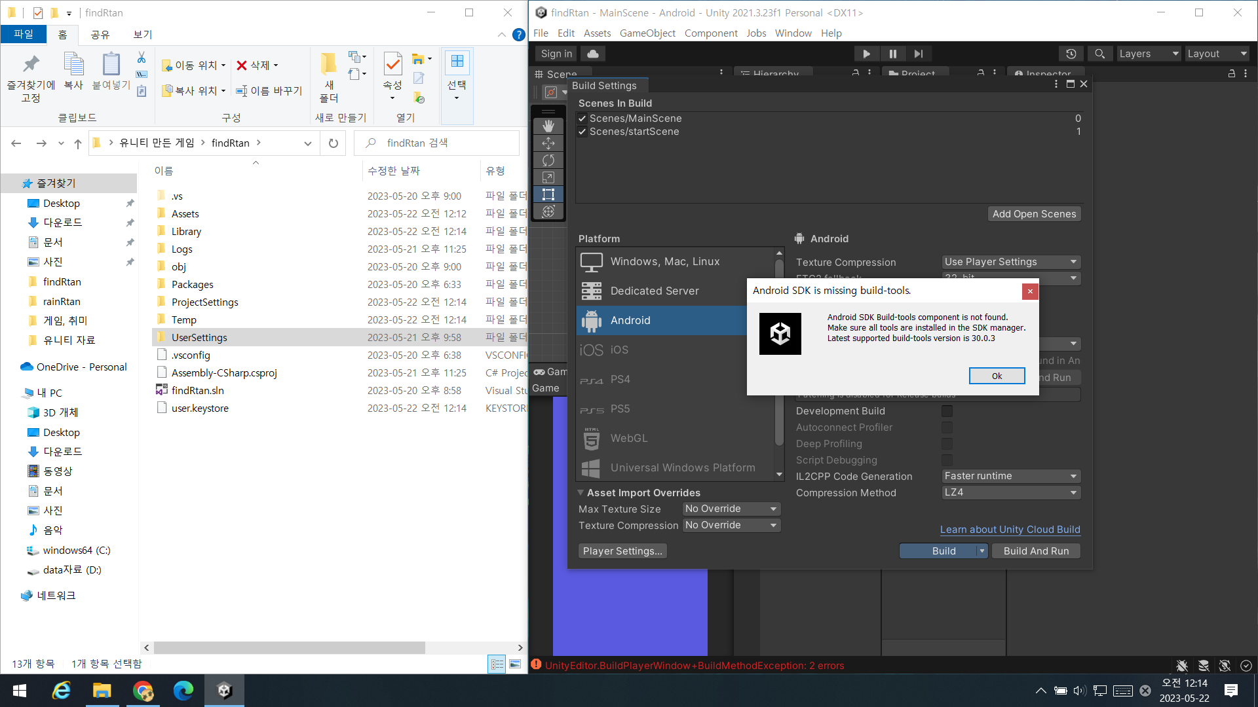Open Unity Assets menu
The width and height of the screenshot is (1258, 707).
597,33
